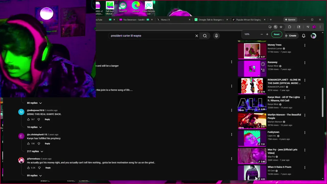The width and height of the screenshot is (327, 184).
Task: Switch to the Fox Stevenson - Sandblast tab
Action: pos(135,20)
